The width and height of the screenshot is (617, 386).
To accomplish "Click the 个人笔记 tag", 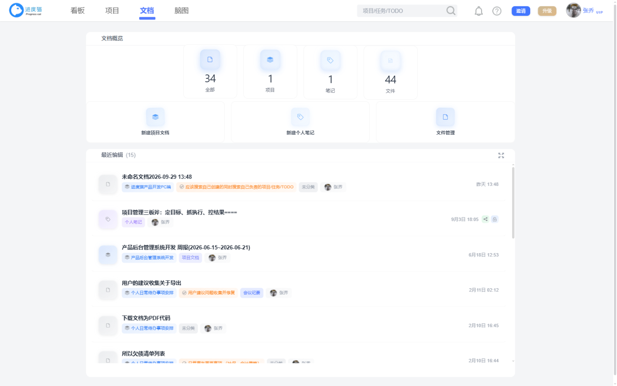I will pyautogui.click(x=133, y=222).
